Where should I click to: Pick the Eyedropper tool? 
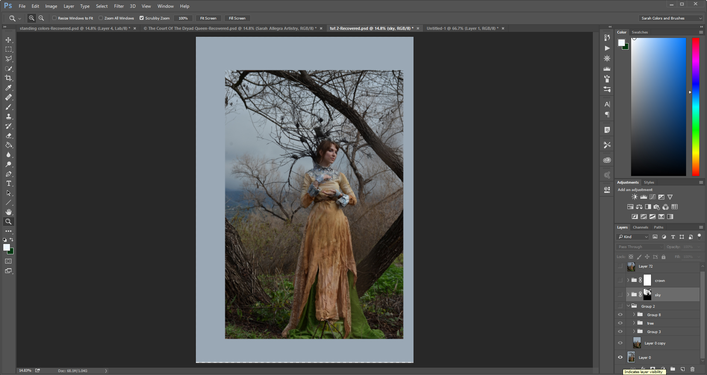pyautogui.click(x=8, y=88)
